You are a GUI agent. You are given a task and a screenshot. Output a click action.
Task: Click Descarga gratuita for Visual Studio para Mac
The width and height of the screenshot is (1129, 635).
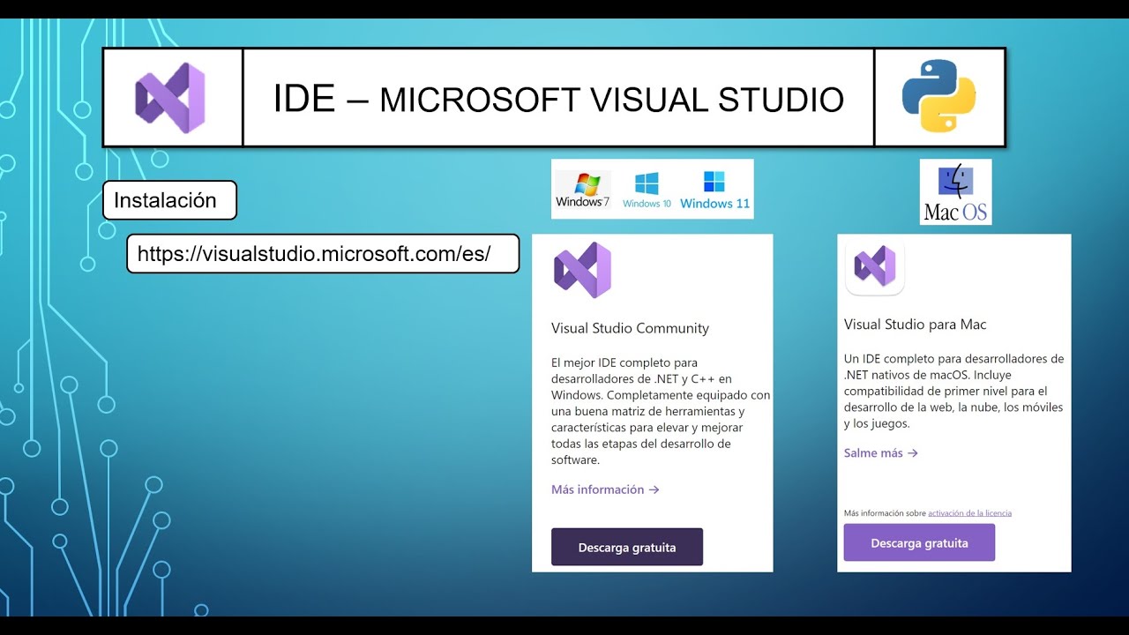tap(919, 542)
